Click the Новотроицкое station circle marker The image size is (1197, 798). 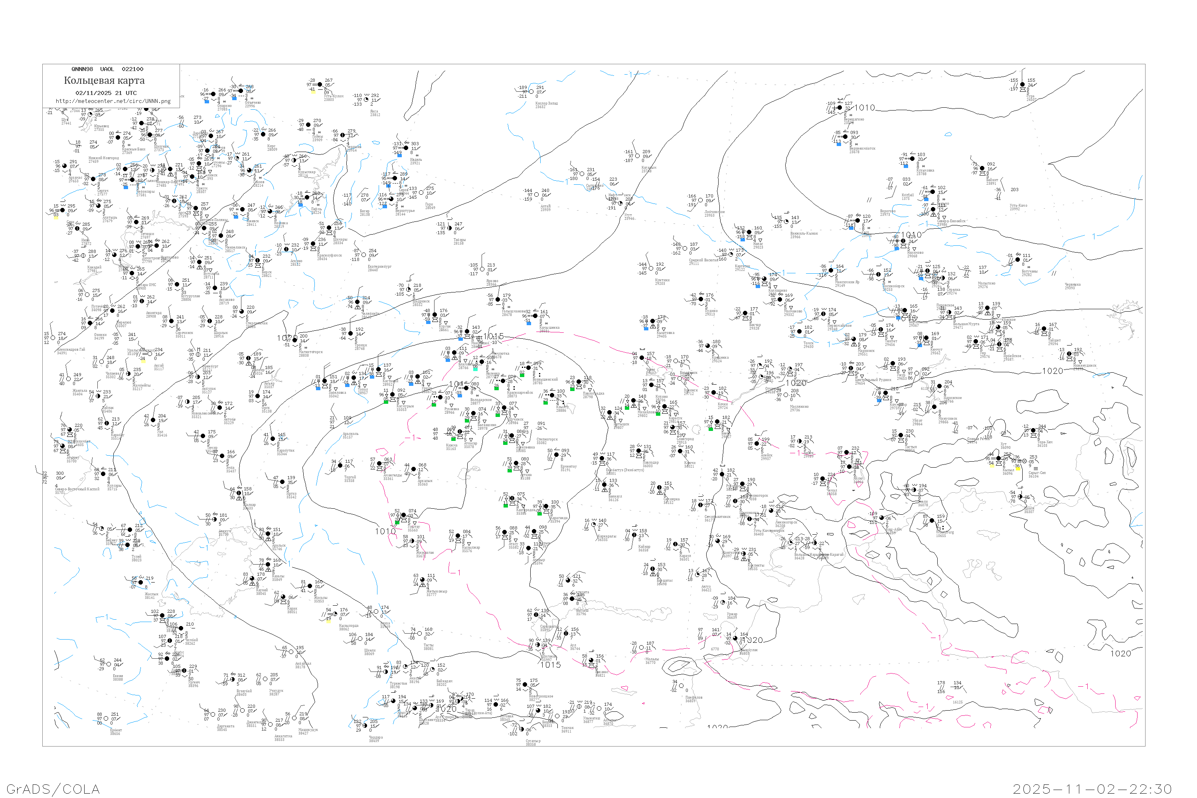click(526, 685)
